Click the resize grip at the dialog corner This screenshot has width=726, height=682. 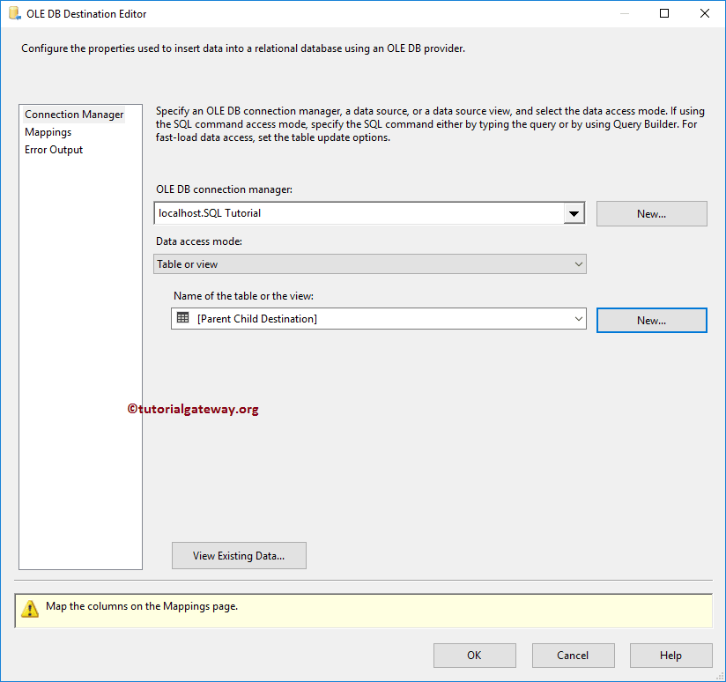point(720,676)
